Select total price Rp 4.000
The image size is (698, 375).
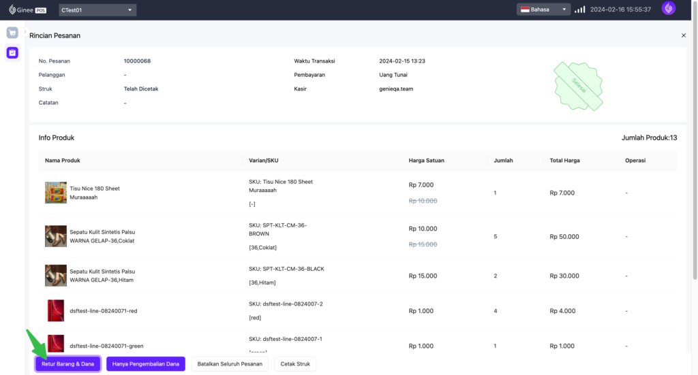point(562,311)
